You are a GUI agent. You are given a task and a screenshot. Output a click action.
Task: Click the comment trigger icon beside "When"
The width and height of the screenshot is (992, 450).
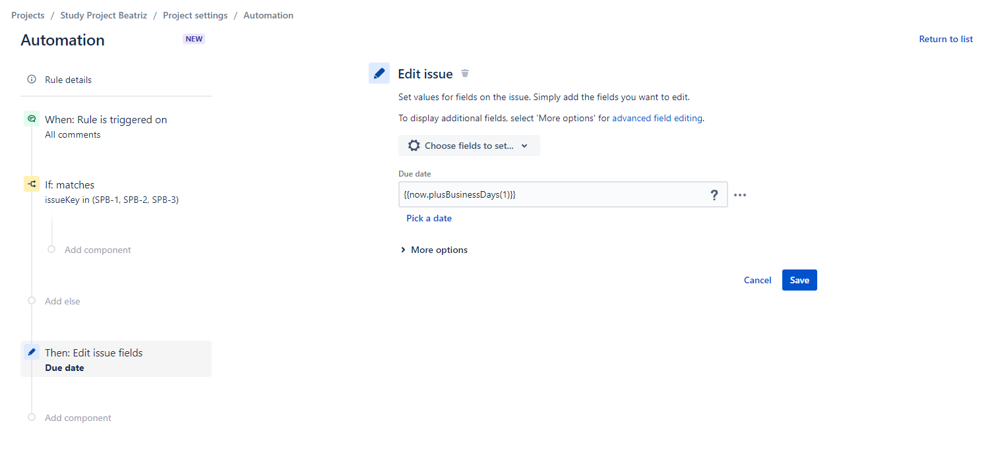pos(32,119)
